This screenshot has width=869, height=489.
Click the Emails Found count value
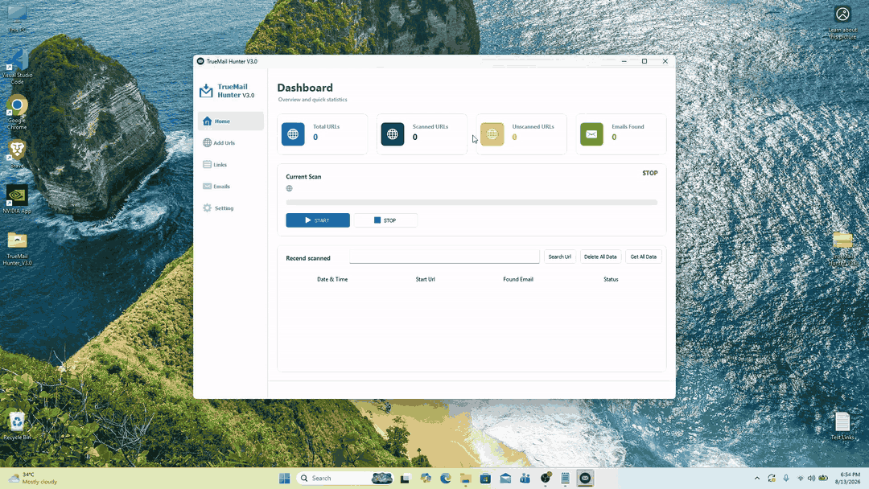(614, 138)
